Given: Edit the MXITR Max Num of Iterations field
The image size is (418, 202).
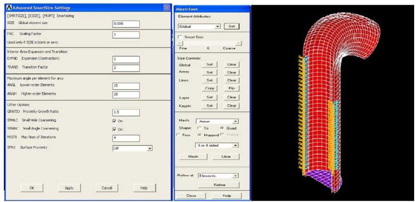Looking at the screenshot, I should [126, 138].
